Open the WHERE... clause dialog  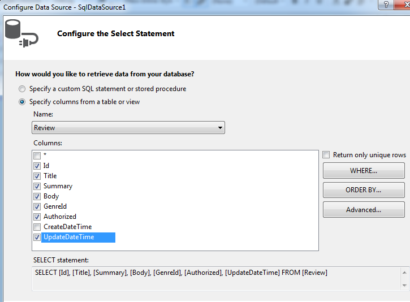click(364, 170)
